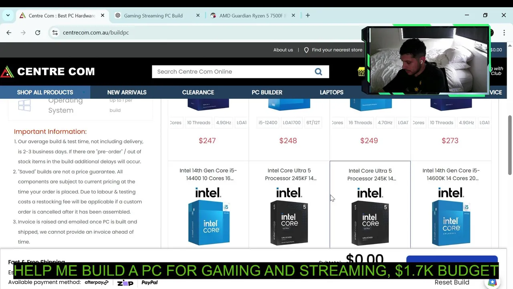Select the Centre Com browser tab

(x=62, y=15)
